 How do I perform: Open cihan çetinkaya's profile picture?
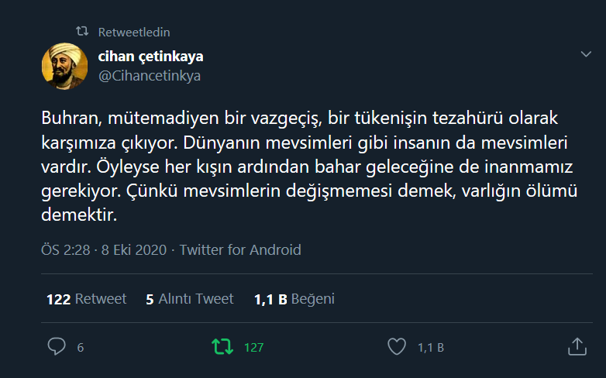[64, 66]
